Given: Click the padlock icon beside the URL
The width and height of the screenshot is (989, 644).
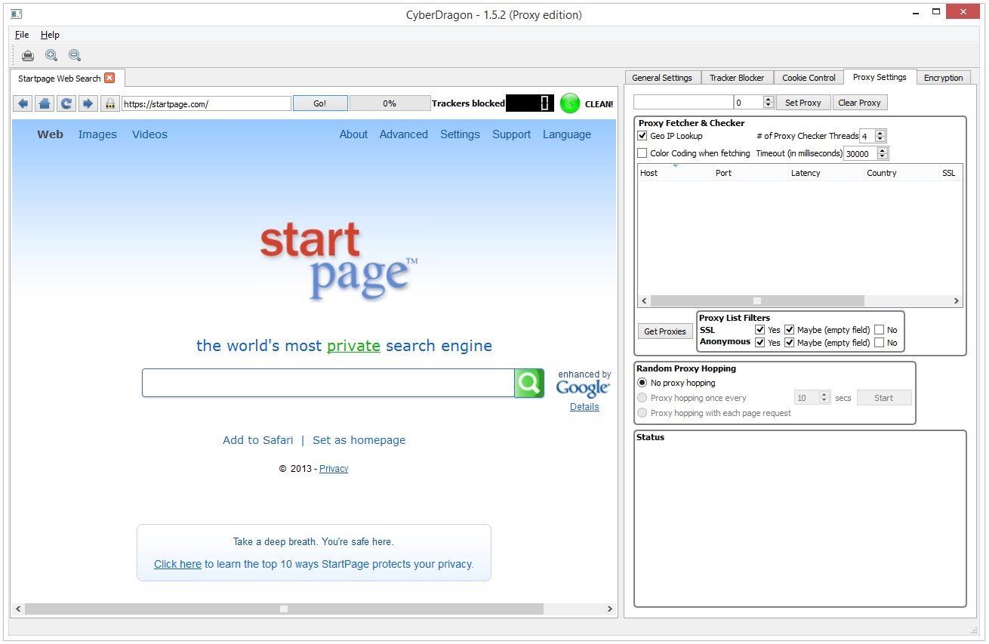Looking at the screenshot, I should coord(110,103).
